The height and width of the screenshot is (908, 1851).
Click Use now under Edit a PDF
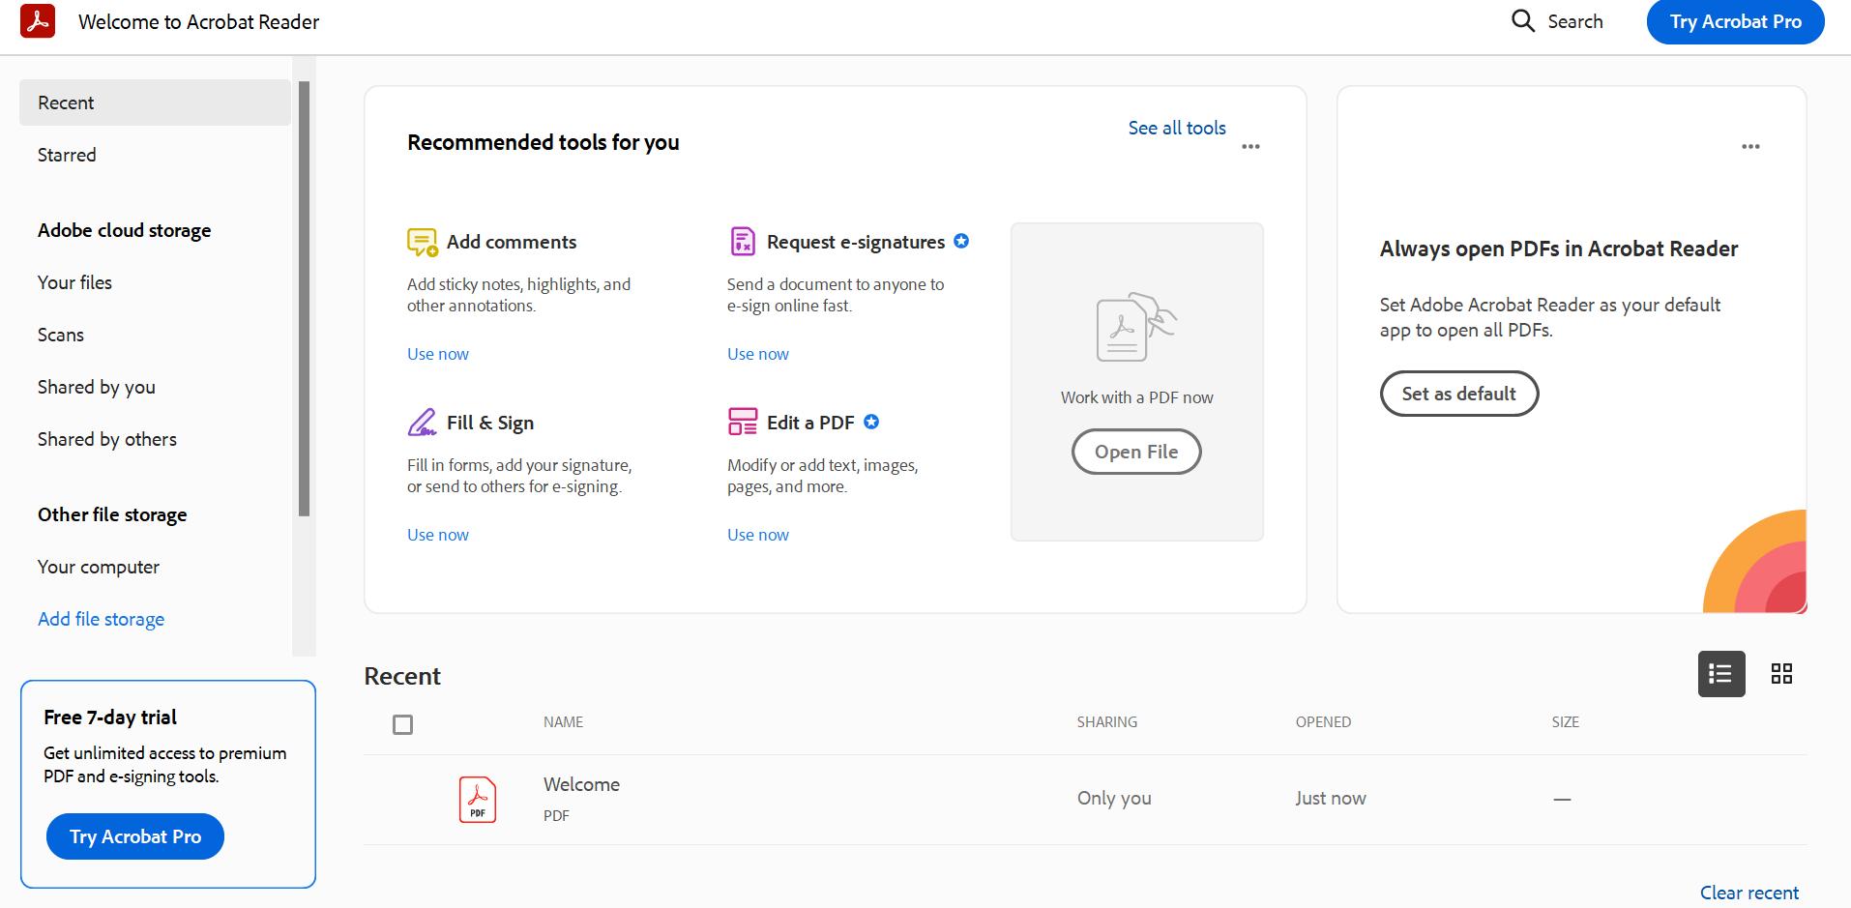758,535
